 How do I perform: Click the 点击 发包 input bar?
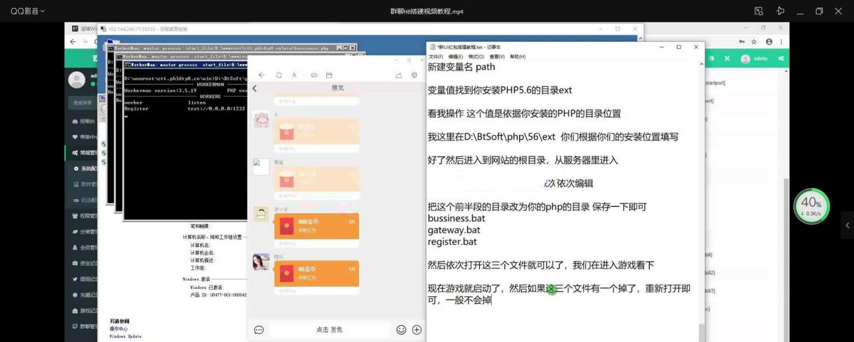pyautogui.click(x=330, y=329)
